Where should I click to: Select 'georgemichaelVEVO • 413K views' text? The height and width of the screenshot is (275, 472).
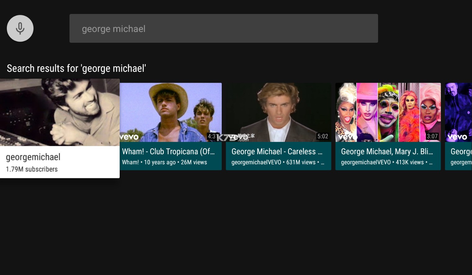tap(387, 162)
